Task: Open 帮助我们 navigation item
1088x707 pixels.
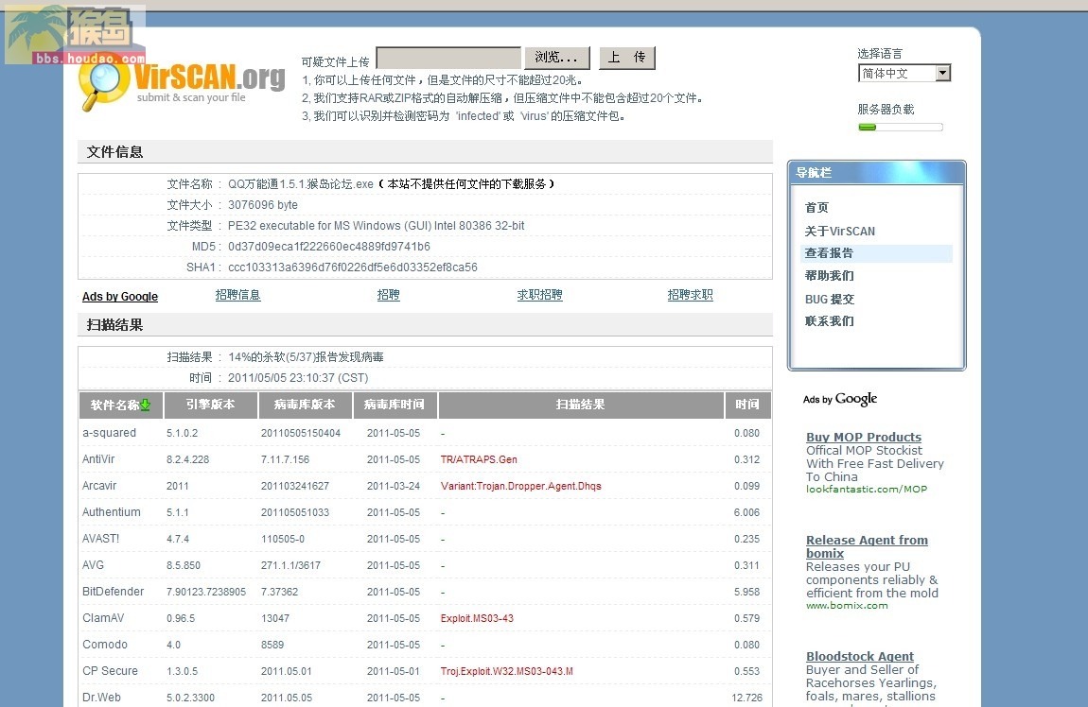Action: (x=829, y=276)
